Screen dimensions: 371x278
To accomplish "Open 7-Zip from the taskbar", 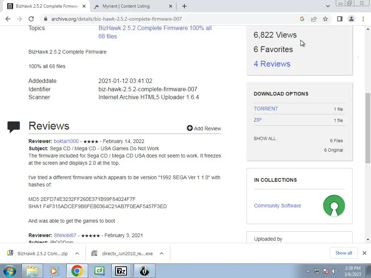I will pos(121,271).
